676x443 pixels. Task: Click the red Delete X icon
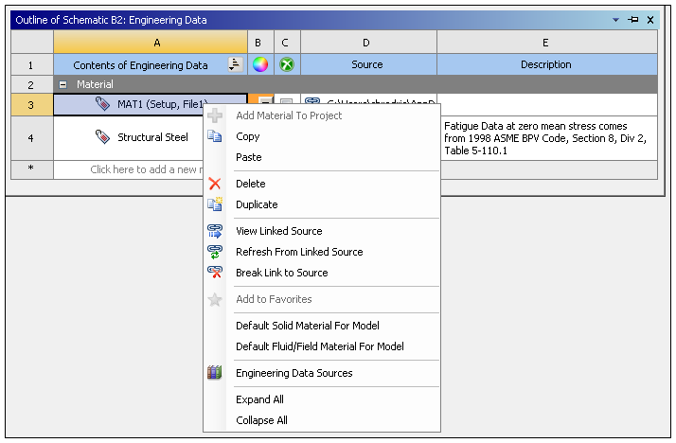(x=215, y=184)
